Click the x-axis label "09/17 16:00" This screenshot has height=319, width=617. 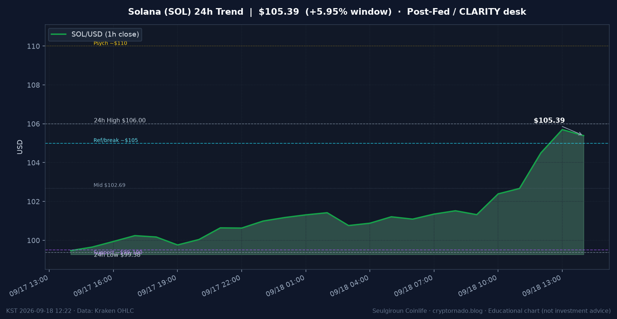tap(93, 286)
